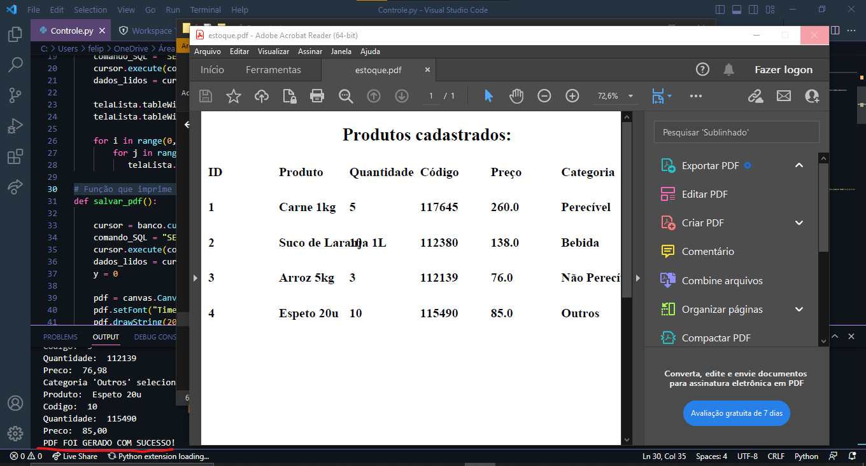
Task: Add estoque.pdf to favorites with star
Action: click(234, 95)
